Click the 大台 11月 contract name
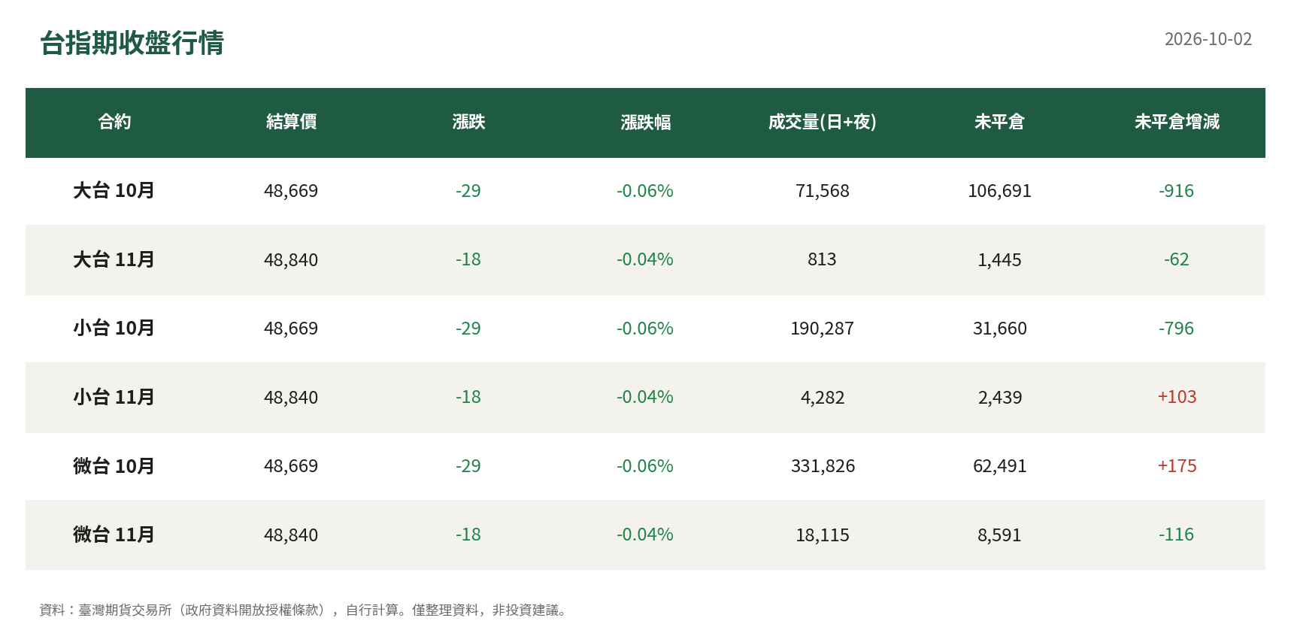The width and height of the screenshot is (1291, 633). [x=114, y=260]
